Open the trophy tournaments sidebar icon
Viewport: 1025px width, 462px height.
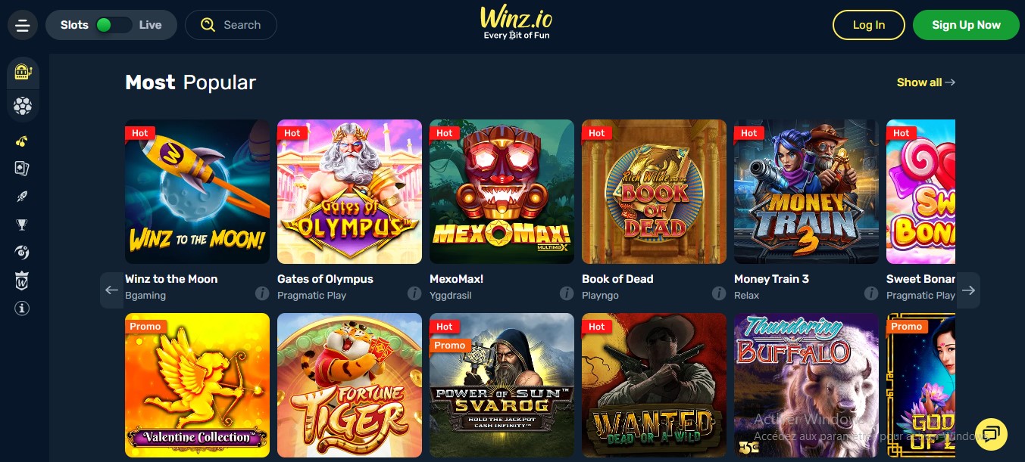point(22,225)
